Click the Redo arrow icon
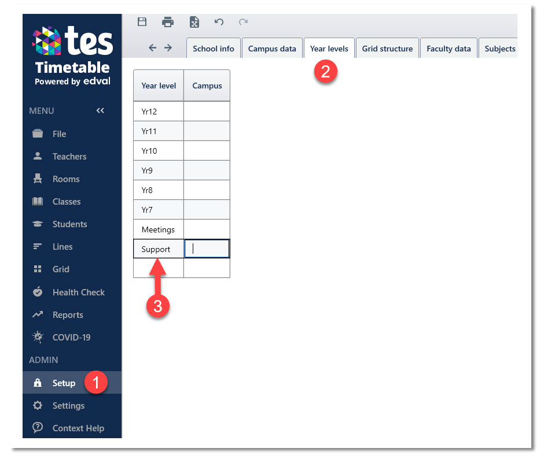The image size is (544, 459). click(243, 22)
